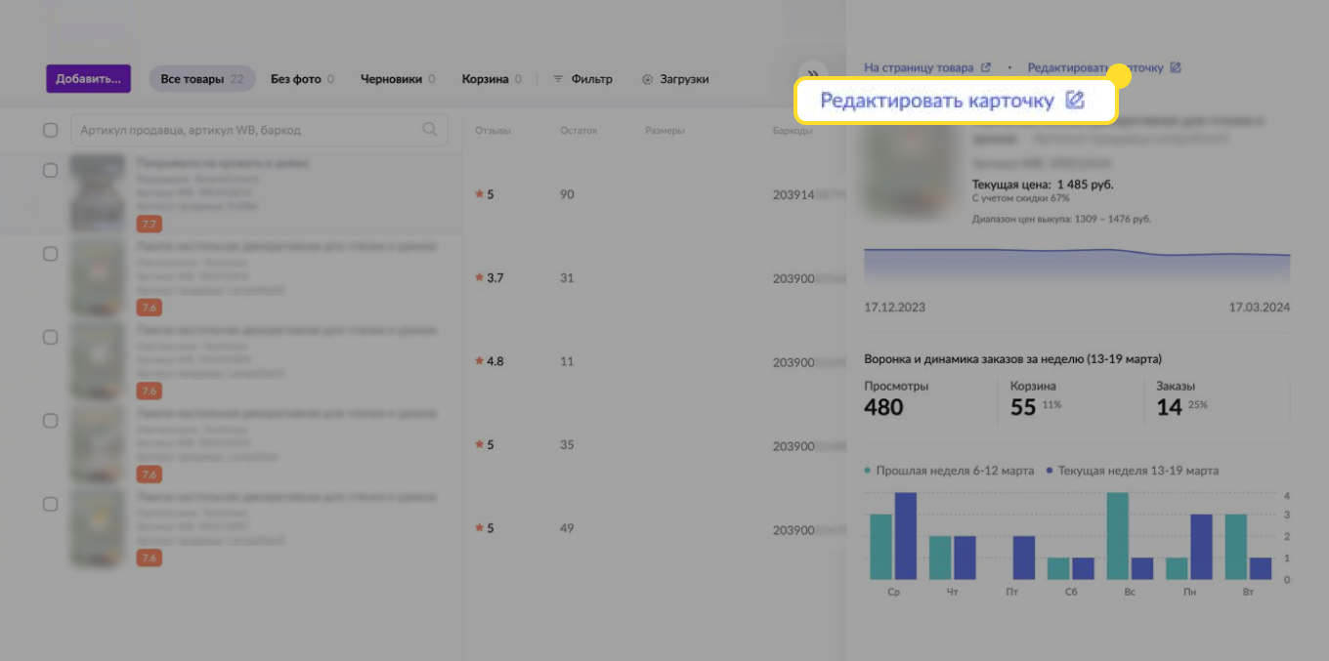Image resolution: width=1329 pixels, height=661 pixels.
Task: Switch to the Без фото tab
Action: 295,79
